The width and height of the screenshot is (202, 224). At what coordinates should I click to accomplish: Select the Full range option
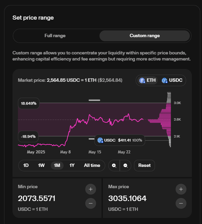(x=55, y=36)
